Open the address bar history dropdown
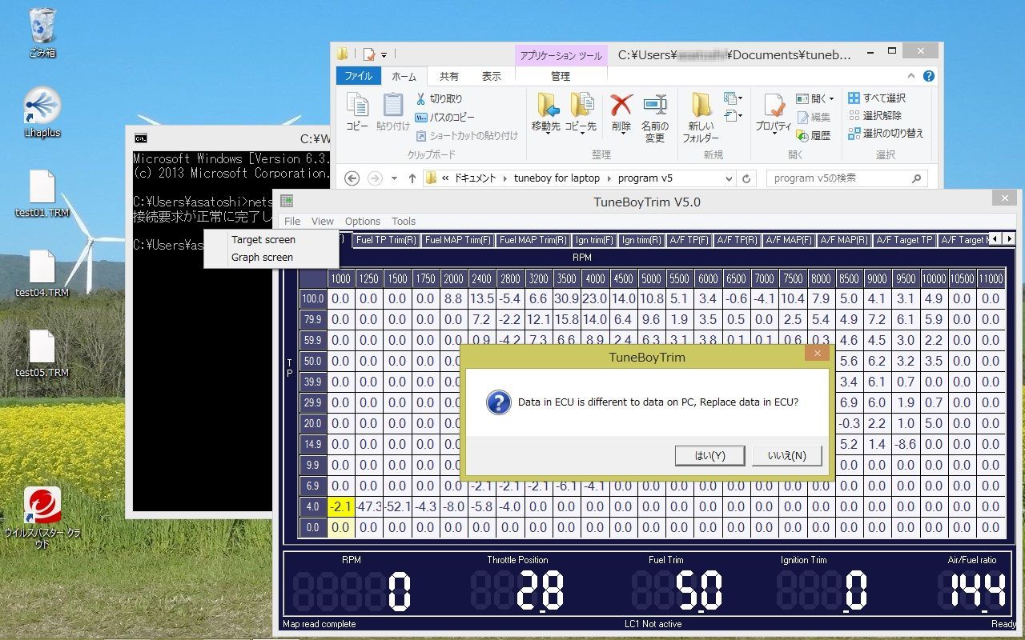1025x640 pixels. pyautogui.click(x=729, y=178)
